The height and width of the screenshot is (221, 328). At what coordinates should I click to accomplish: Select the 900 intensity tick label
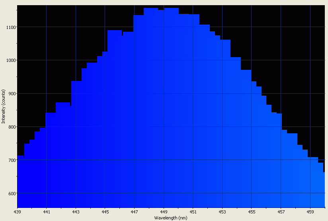pyautogui.click(x=12, y=94)
